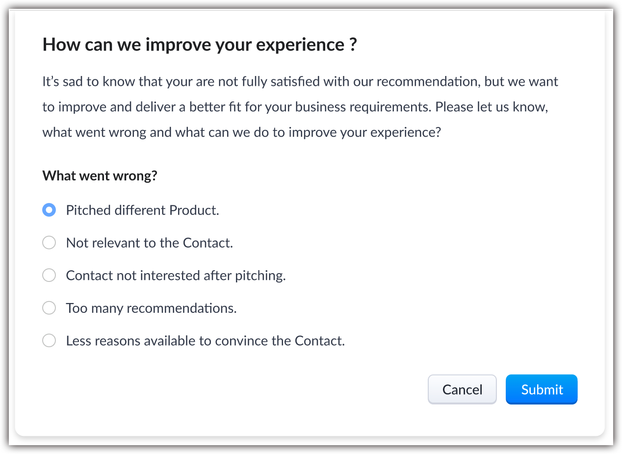Click the "Not relevant to the Contact." label
This screenshot has height=454, width=622.
coord(149,243)
